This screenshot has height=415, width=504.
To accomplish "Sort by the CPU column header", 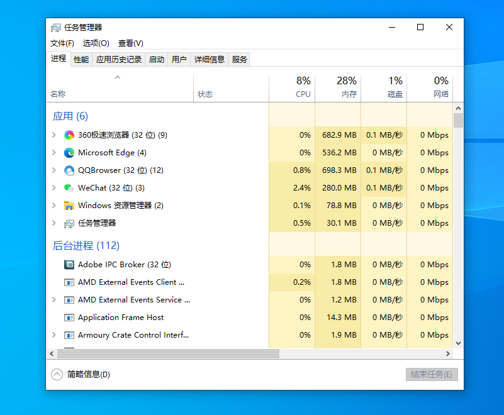I will pos(292,88).
